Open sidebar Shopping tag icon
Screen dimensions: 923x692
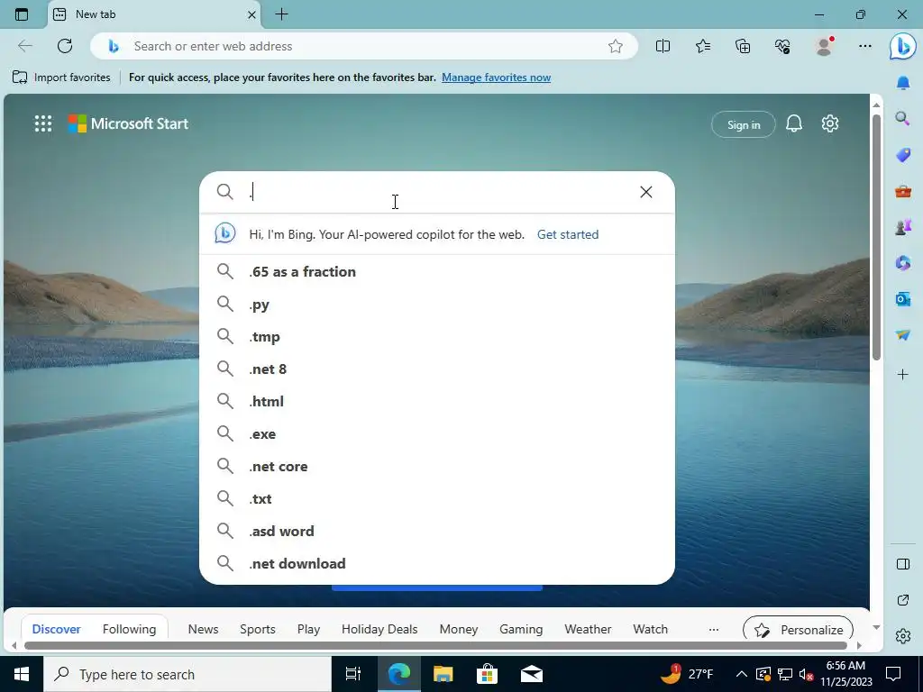pyautogui.click(x=903, y=155)
